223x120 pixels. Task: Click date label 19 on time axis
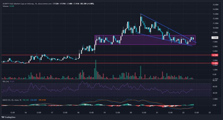click(105, 112)
